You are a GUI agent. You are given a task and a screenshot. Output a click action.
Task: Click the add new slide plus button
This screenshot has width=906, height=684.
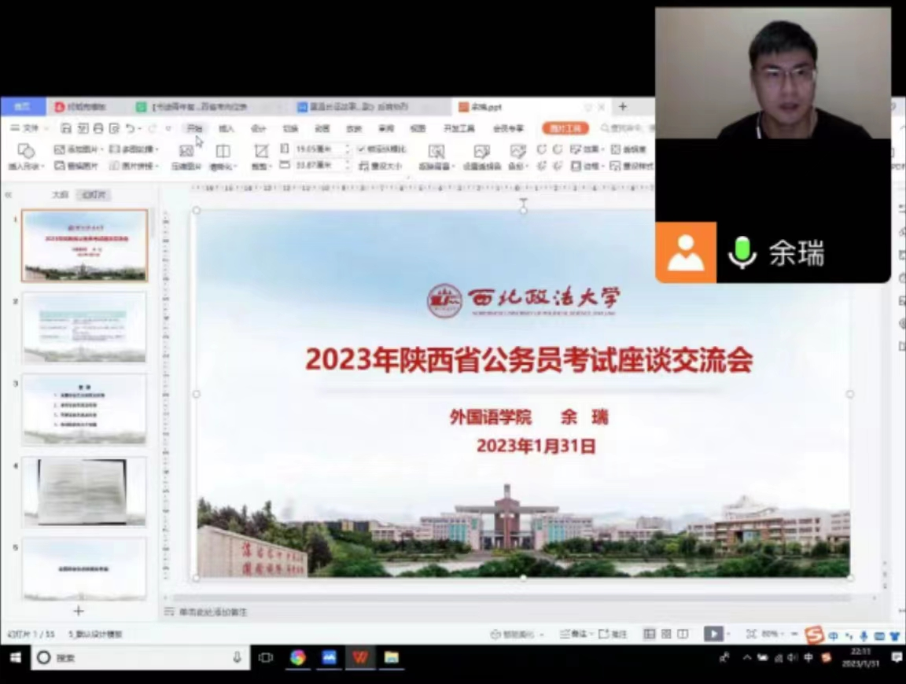tap(79, 611)
